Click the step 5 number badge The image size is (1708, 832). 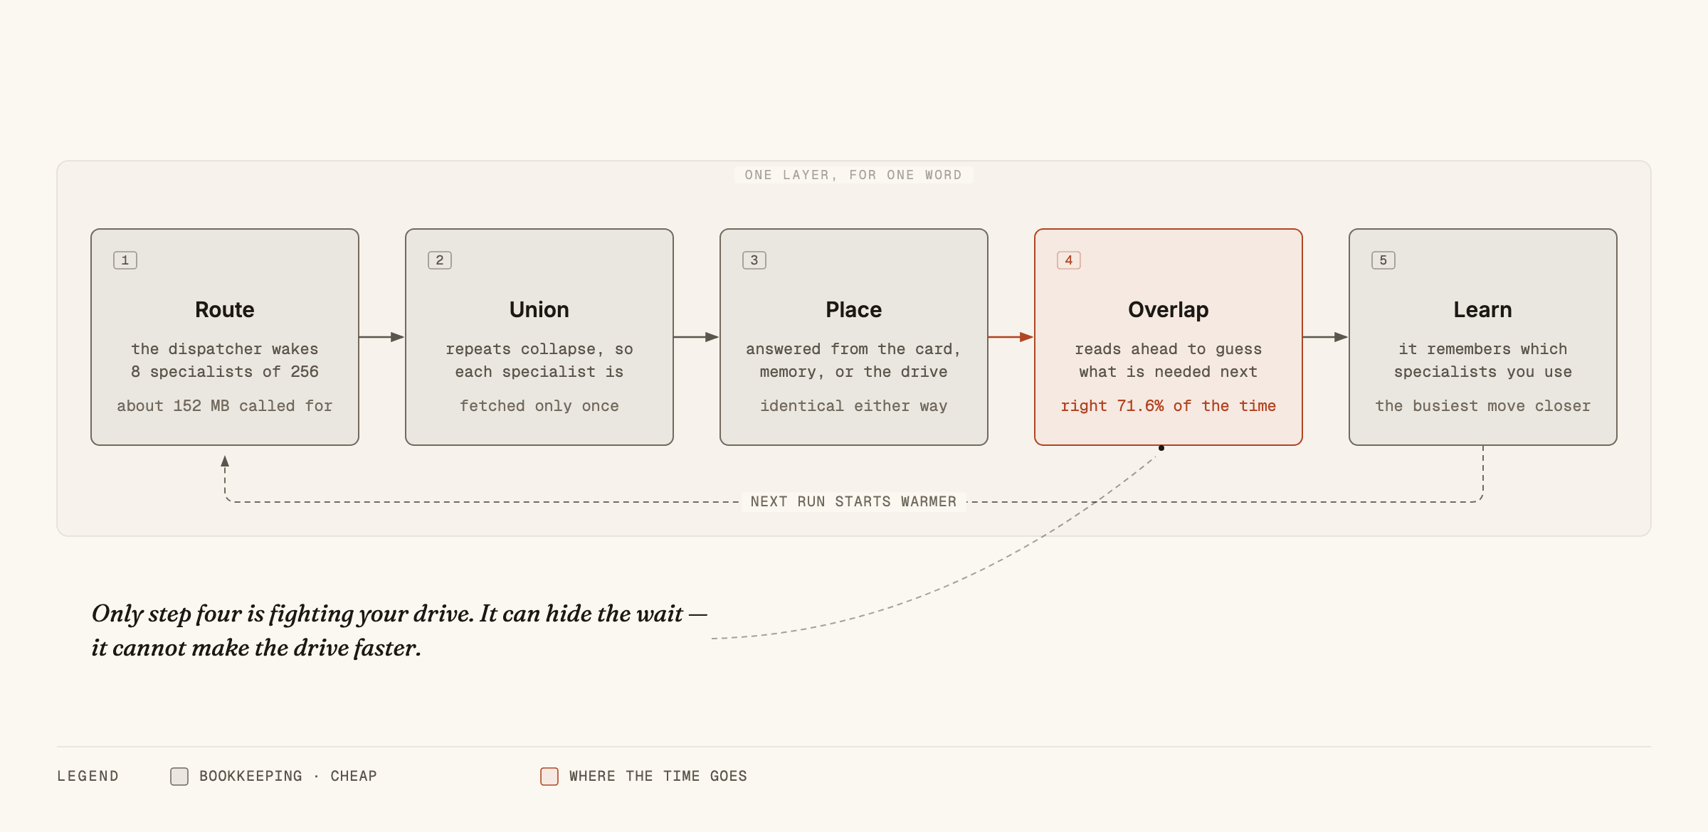click(x=1383, y=260)
